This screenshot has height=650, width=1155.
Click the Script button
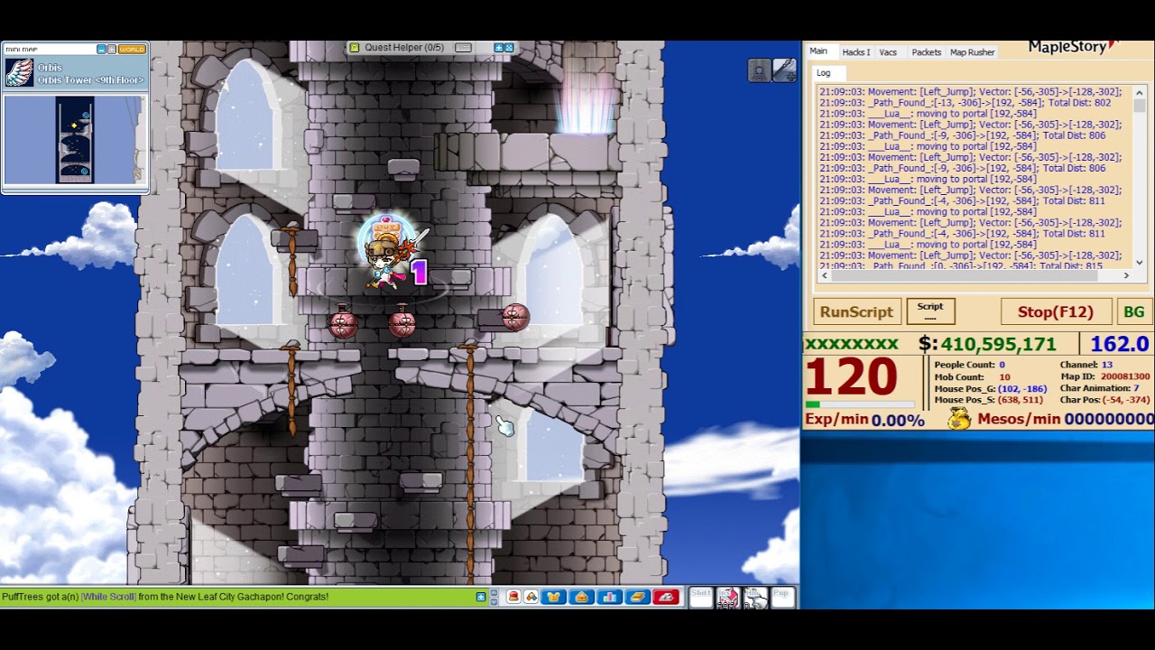tap(930, 312)
